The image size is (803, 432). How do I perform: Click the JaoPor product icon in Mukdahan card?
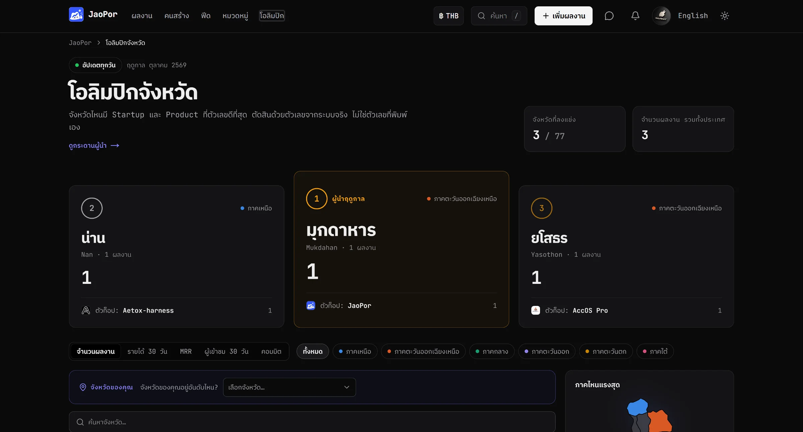pos(311,306)
